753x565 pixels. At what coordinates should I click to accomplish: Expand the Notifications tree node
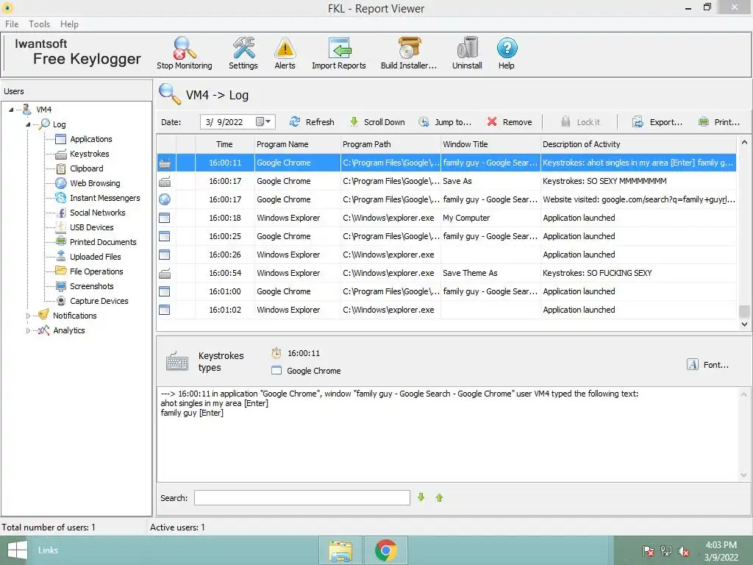tap(28, 316)
